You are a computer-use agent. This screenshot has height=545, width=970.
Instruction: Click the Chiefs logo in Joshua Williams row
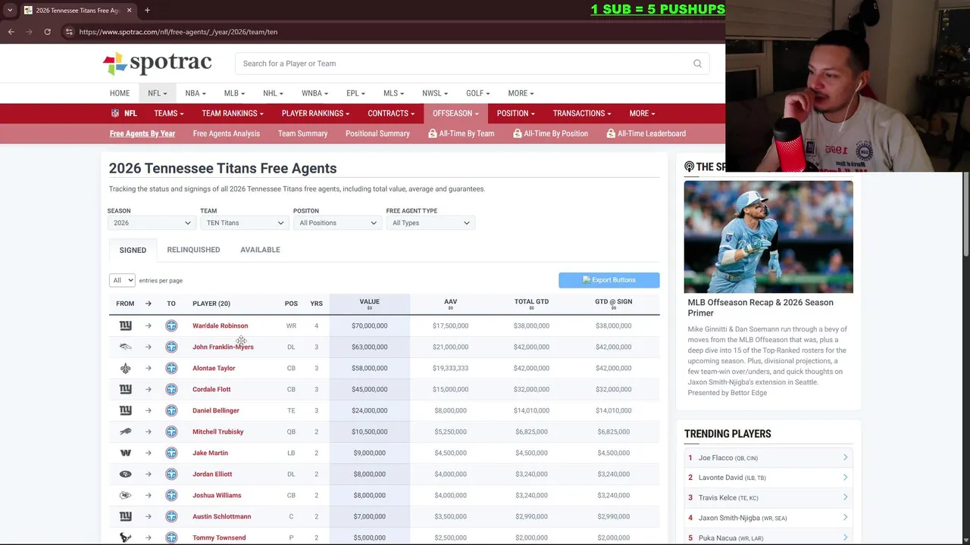[x=126, y=495]
